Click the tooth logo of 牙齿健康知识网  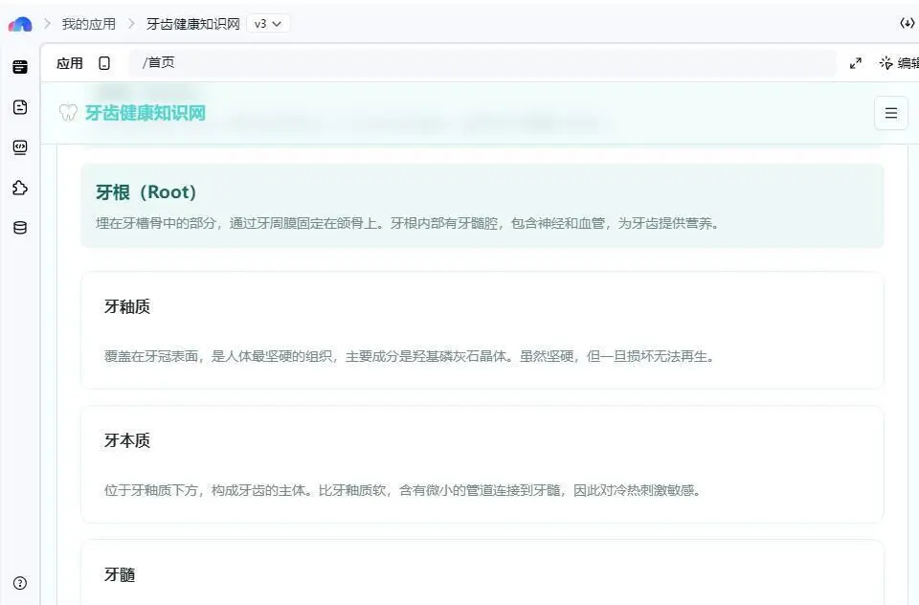(x=67, y=113)
